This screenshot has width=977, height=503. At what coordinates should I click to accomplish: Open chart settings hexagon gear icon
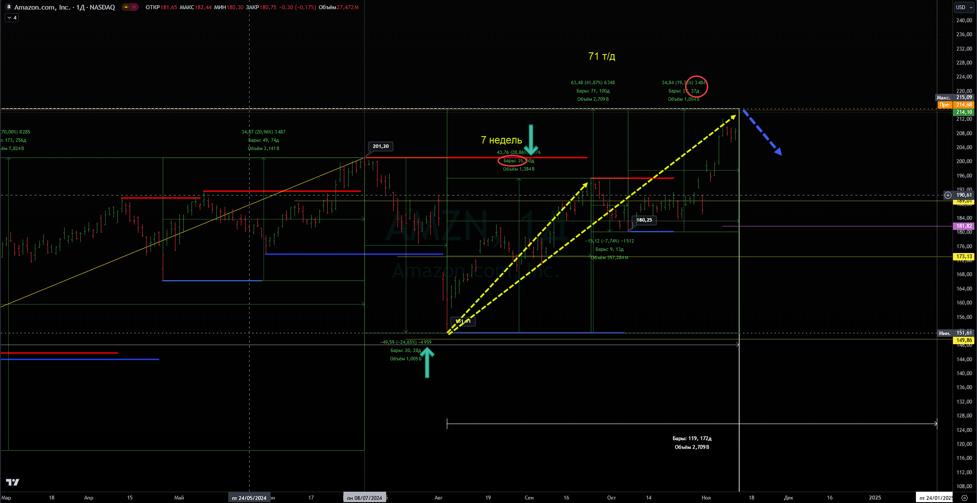tap(964, 498)
